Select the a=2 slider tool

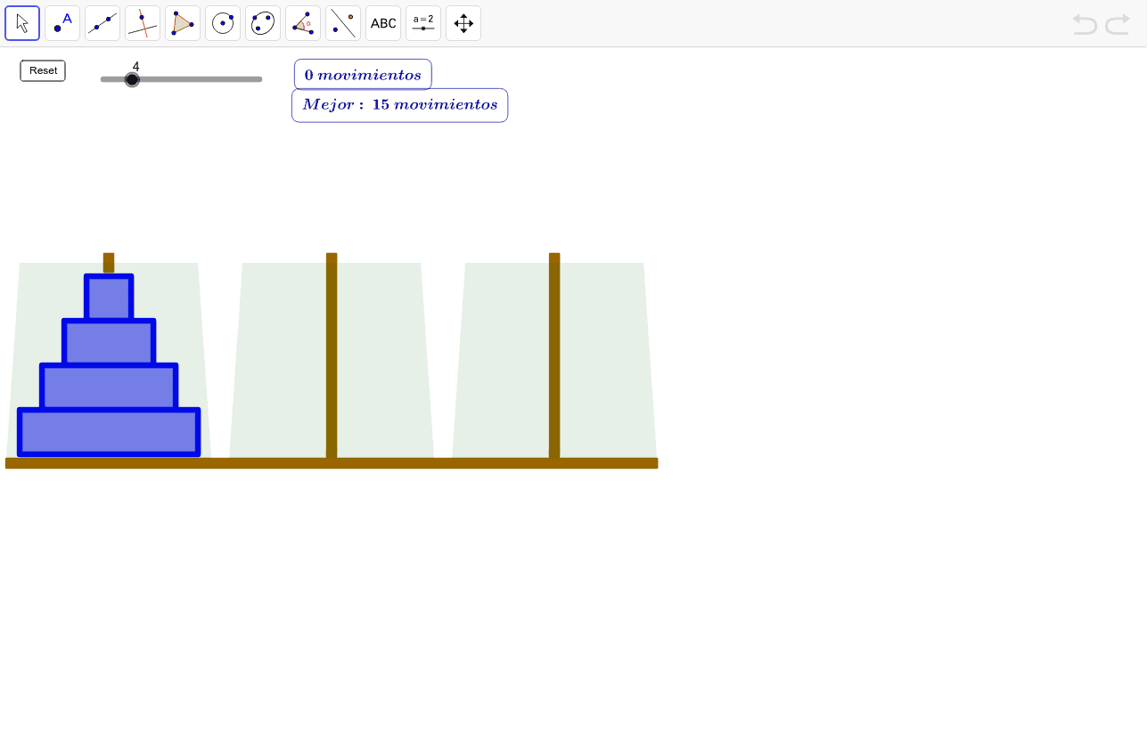tap(423, 23)
